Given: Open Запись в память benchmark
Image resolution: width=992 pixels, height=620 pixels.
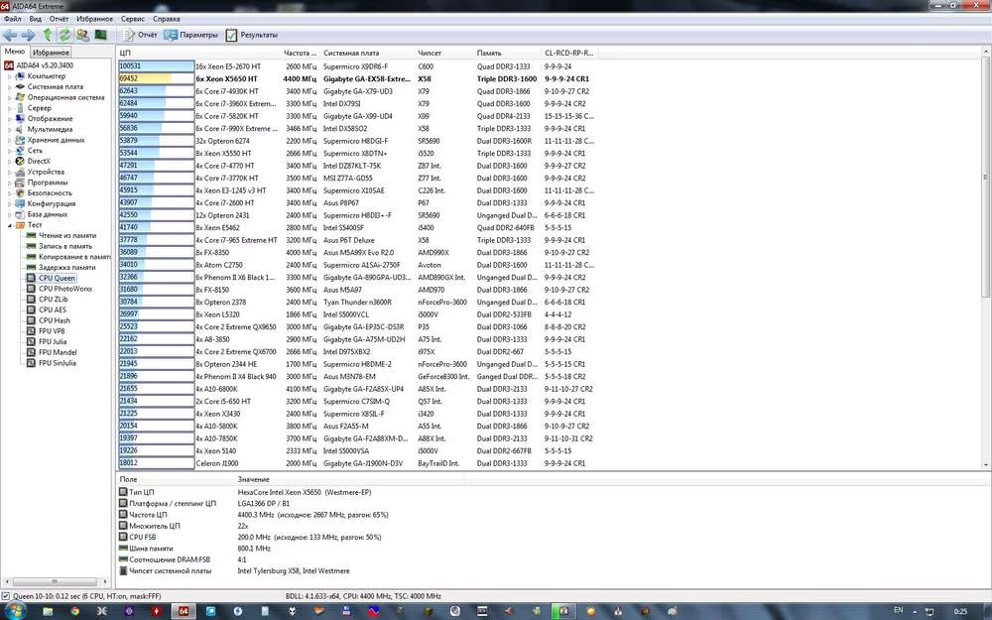Looking at the screenshot, I should click(x=59, y=246).
